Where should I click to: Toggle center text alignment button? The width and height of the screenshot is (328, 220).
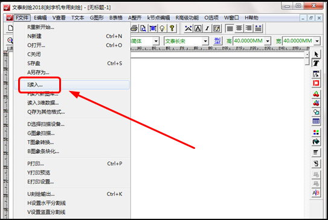(x=239, y=28)
